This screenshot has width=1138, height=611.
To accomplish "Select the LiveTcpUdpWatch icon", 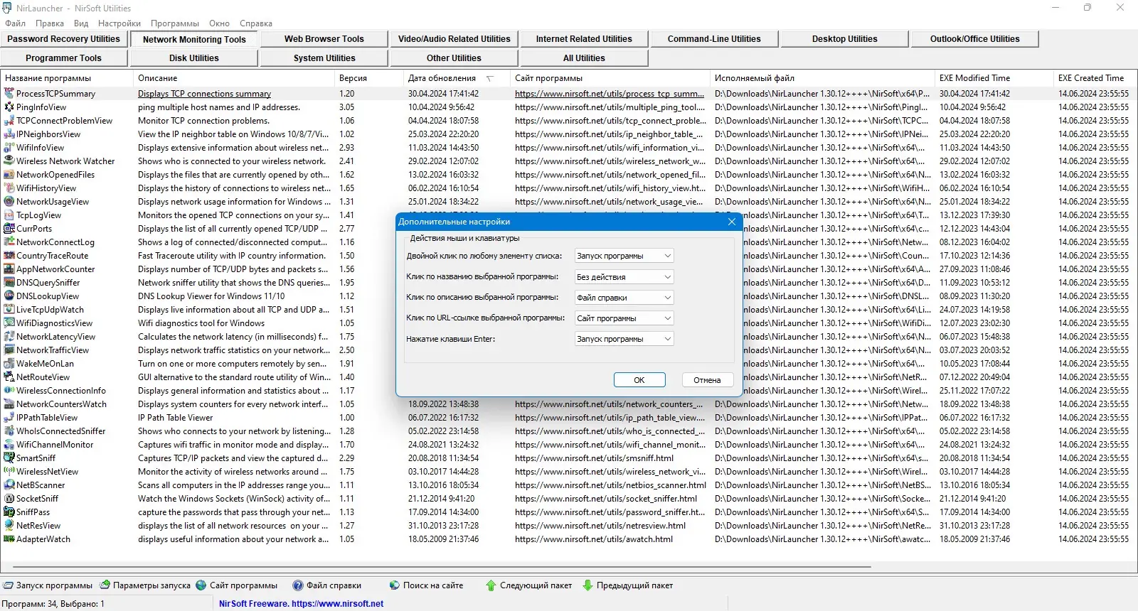I will (9, 309).
